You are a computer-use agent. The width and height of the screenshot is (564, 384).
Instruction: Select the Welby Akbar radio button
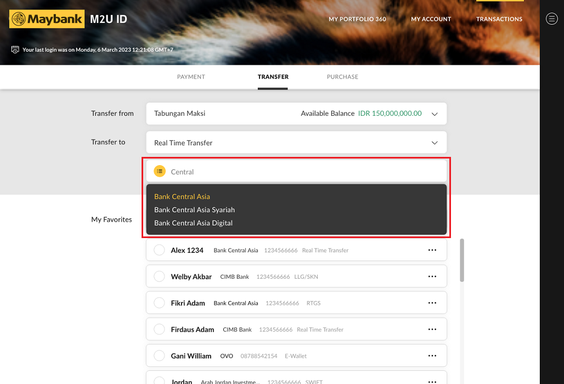(x=159, y=276)
